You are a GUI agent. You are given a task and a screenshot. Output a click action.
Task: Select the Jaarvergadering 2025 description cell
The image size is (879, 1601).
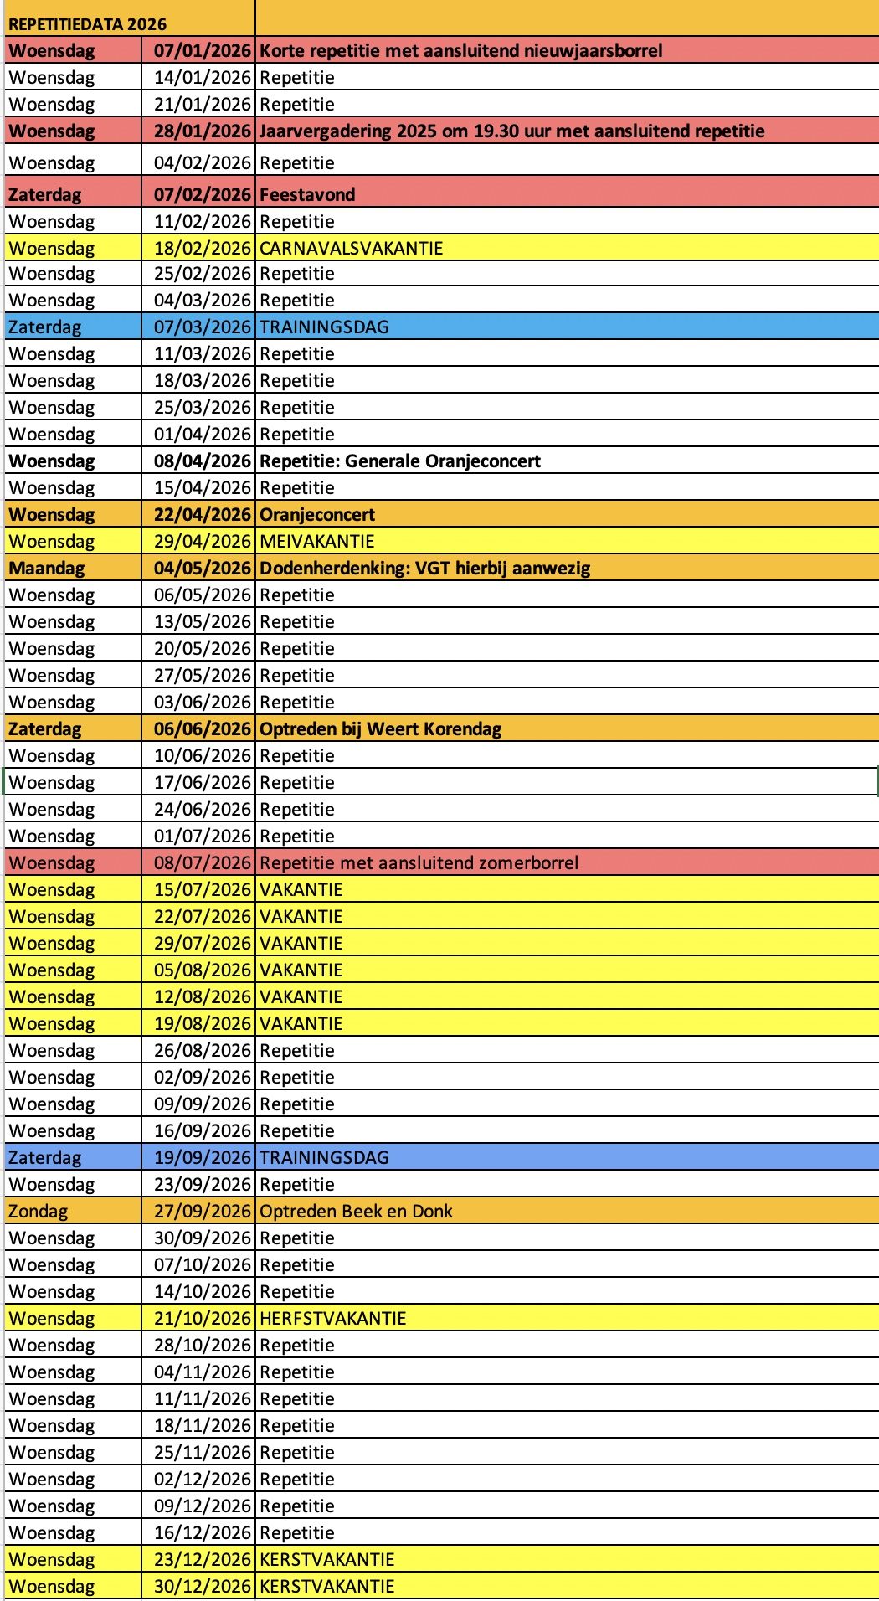[x=511, y=131]
